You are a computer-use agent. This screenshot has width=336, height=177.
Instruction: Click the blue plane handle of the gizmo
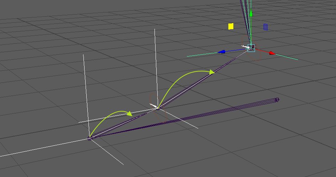point(265,27)
